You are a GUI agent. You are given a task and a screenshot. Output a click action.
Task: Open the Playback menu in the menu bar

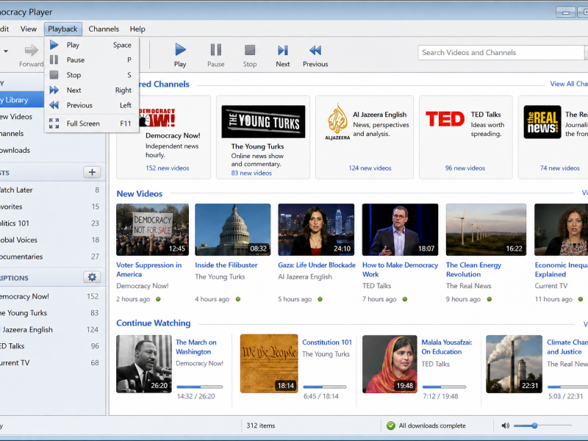[x=62, y=29]
